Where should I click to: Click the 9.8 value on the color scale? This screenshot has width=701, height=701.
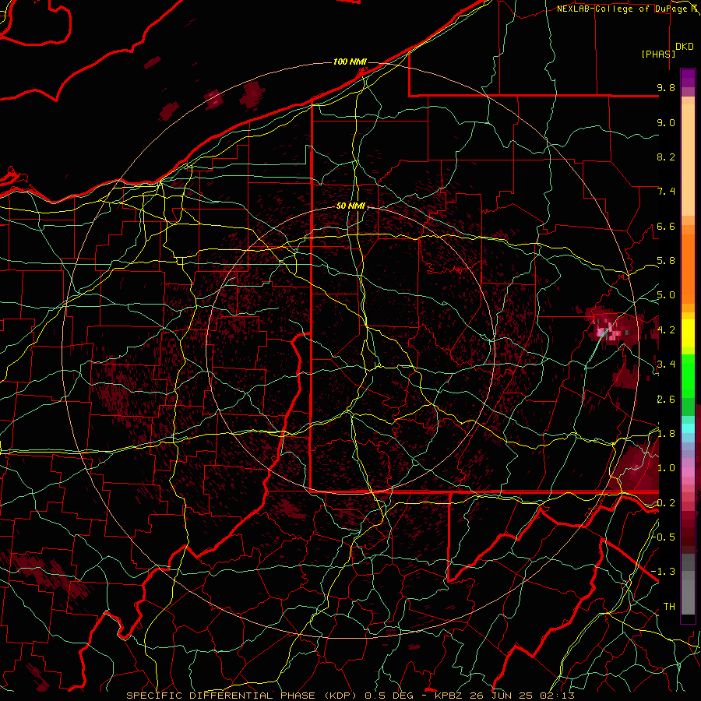tap(666, 87)
